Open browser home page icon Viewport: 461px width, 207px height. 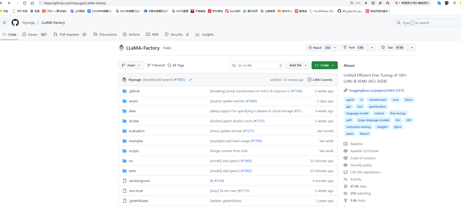(32, 3)
